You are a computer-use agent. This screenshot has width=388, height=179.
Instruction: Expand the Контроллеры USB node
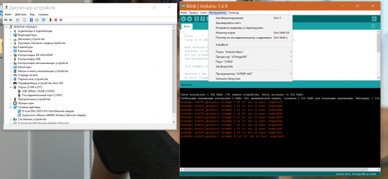10,59
